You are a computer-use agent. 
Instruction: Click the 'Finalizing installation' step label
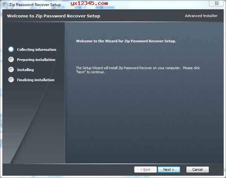(36, 80)
